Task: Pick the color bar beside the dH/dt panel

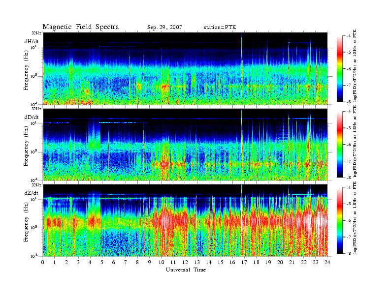Action: coord(340,69)
